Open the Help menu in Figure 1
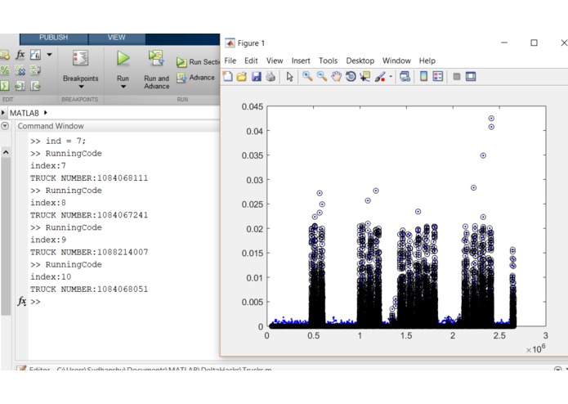The height and width of the screenshot is (404, 568). click(x=427, y=61)
